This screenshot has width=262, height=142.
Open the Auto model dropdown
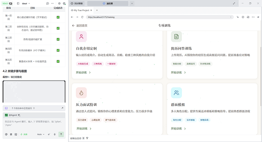click(41, 134)
